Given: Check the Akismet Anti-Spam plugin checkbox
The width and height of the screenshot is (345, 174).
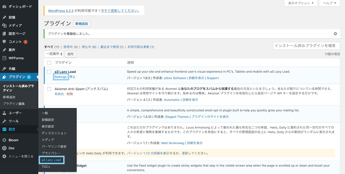Looking at the screenshot, I should (49, 89).
